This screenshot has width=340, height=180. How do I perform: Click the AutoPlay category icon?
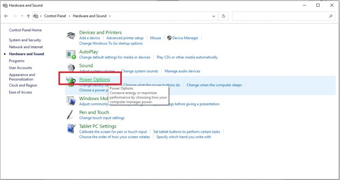pos(71,54)
